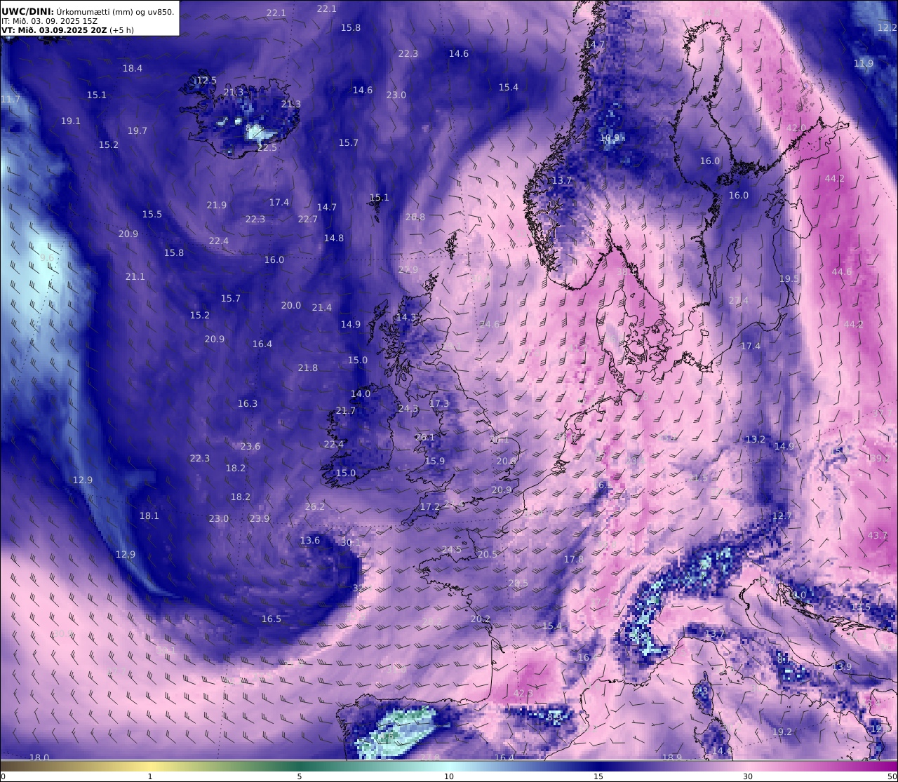Click the 14.4 value near Sardinia
898x782 pixels.
[721, 750]
